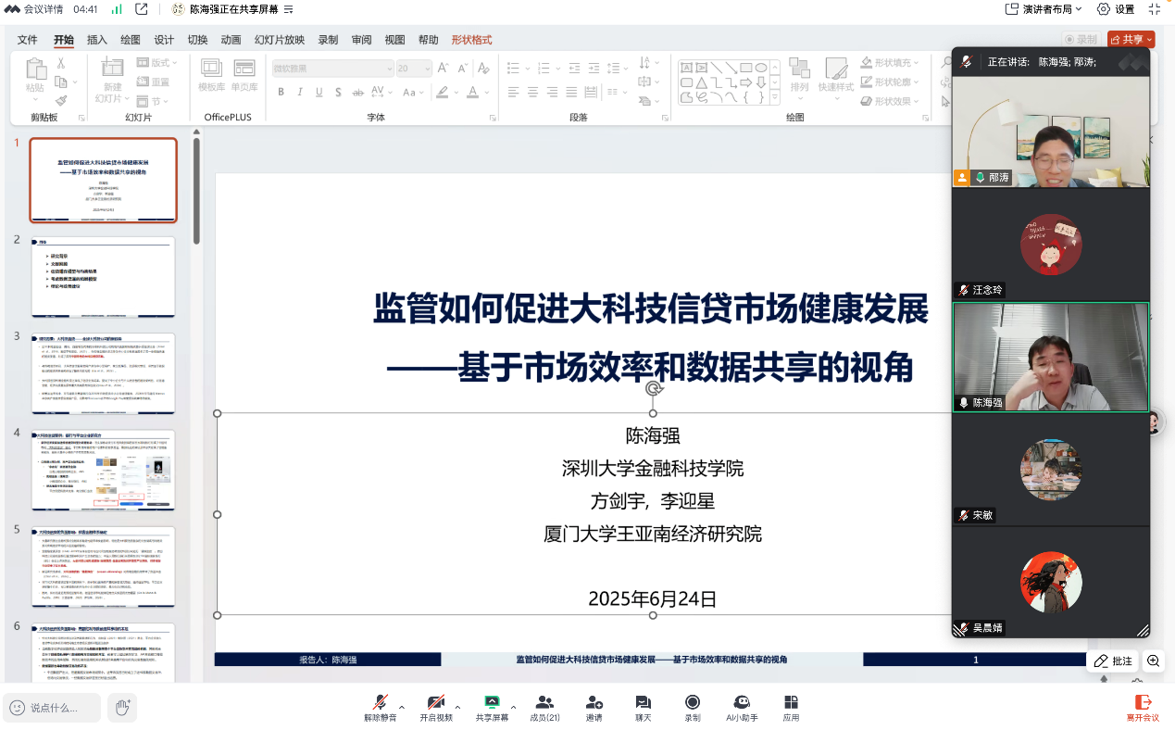The image size is (1175, 730).
Task: Select slide 4 thumbnail in panel
Action: pos(103,470)
